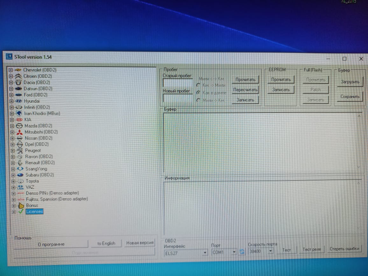368x276 pixels.
Task: Expand the Toyota tree node
Action: 13,181
